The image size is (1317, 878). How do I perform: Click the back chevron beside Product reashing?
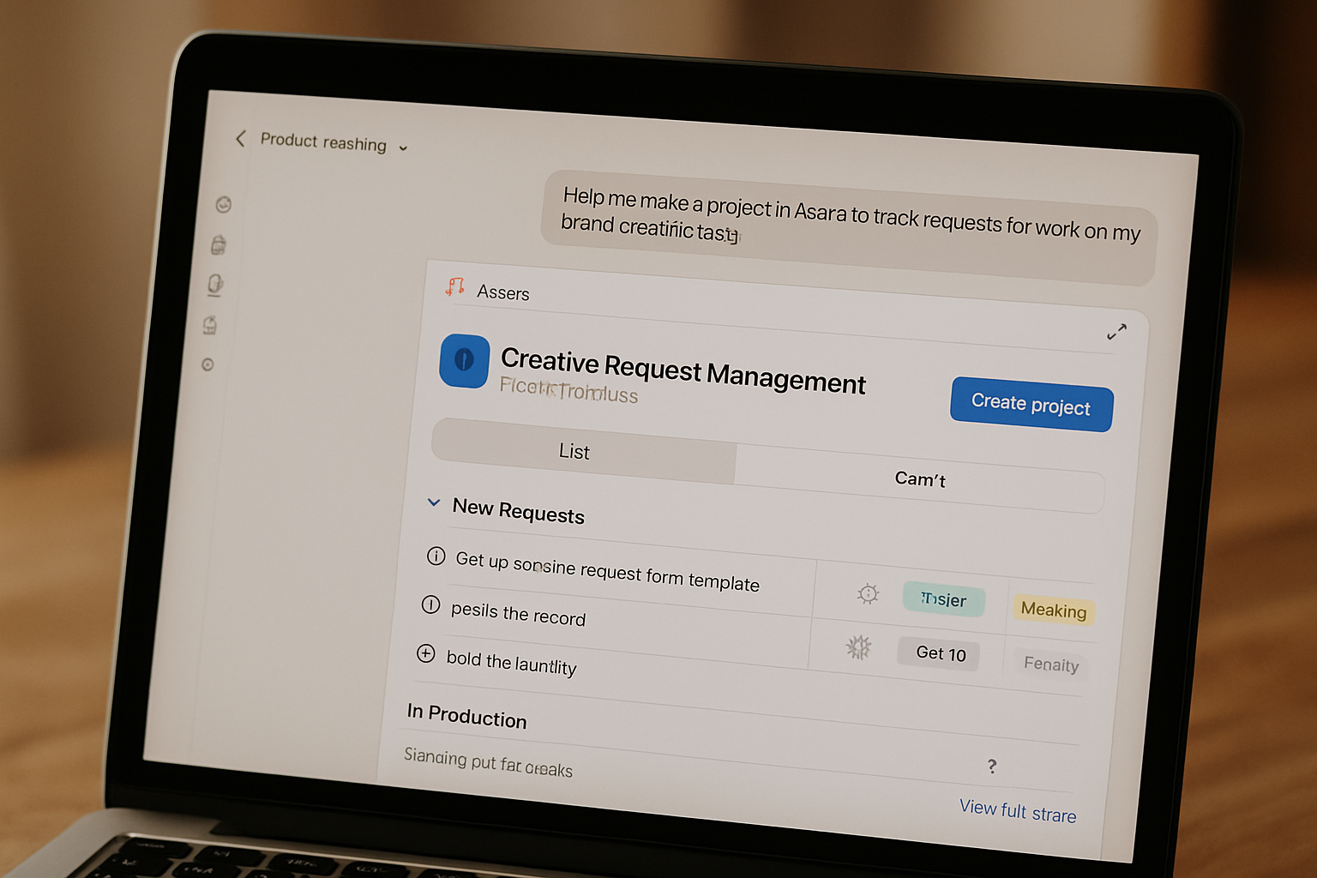point(240,139)
